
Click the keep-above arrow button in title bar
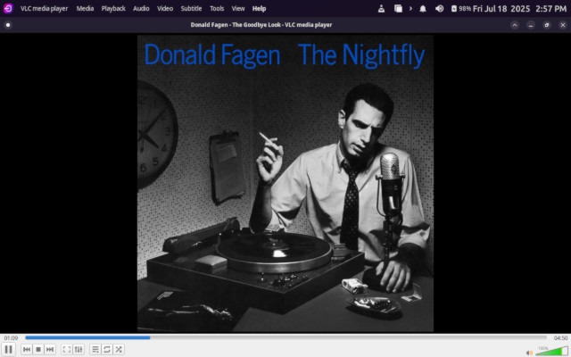(515, 25)
